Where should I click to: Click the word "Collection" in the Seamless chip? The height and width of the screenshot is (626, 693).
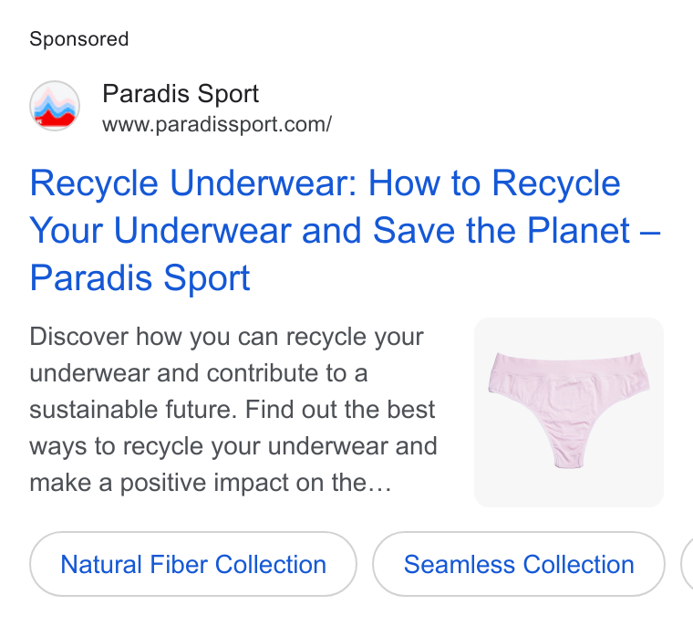tap(578, 565)
